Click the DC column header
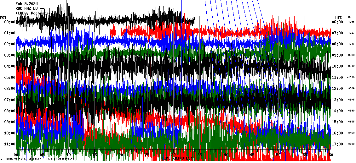 click(350, 17)
